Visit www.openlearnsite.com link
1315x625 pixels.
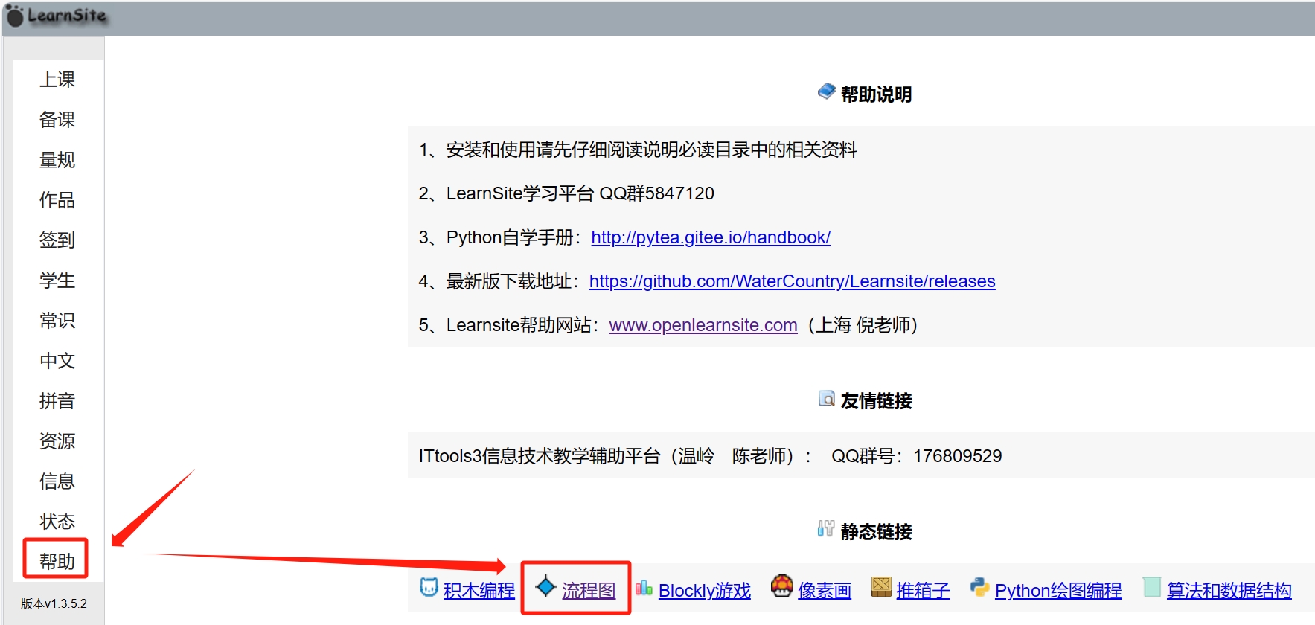[703, 325]
